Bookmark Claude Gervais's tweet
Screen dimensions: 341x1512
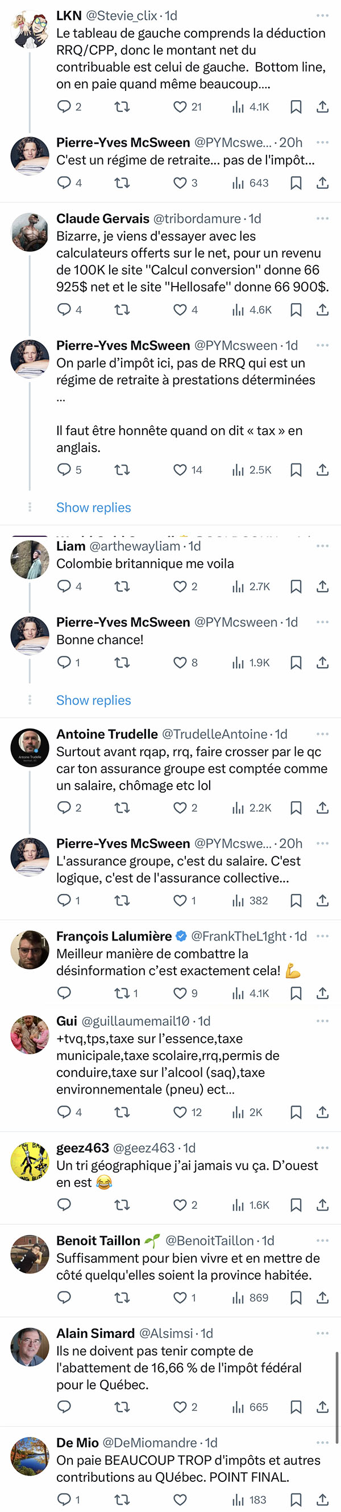click(x=296, y=309)
